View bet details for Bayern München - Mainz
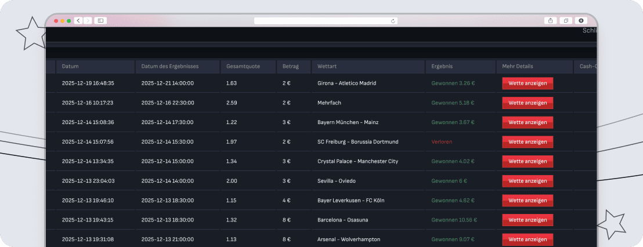Image resolution: width=643 pixels, height=247 pixels. [528, 122]
